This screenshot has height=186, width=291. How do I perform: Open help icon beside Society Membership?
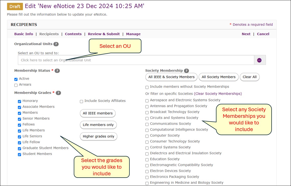186,71
